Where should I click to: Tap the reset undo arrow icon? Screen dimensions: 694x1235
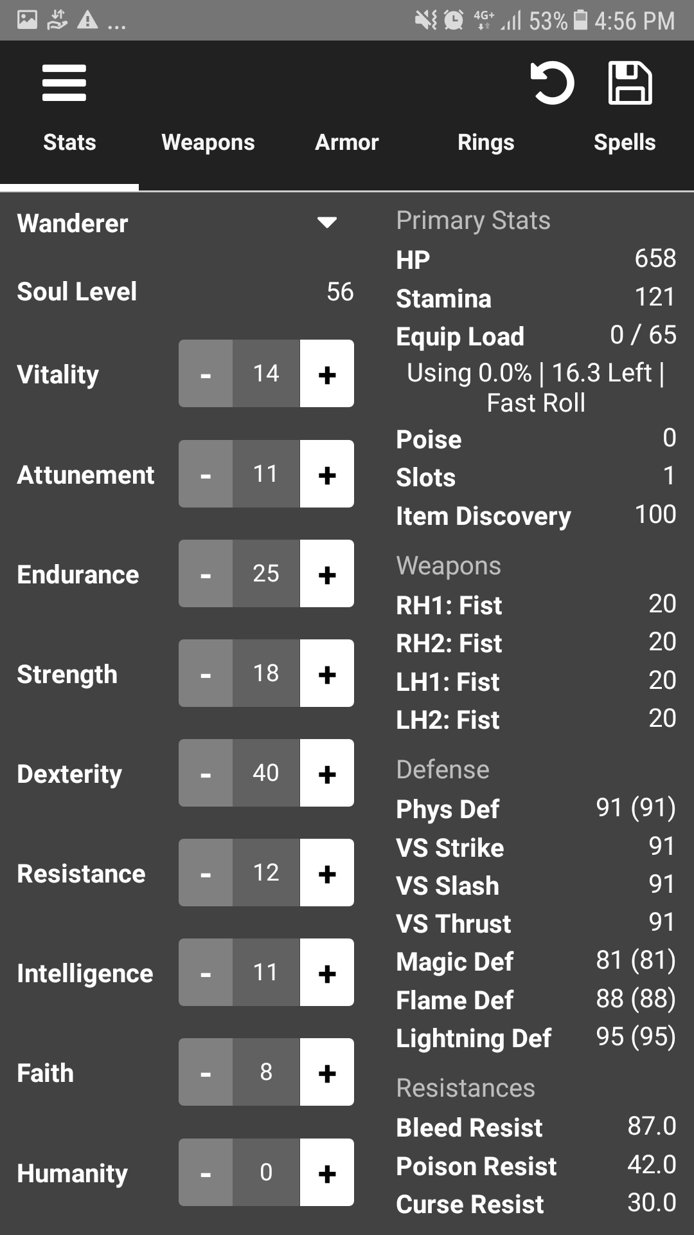[x=552, y=83]
